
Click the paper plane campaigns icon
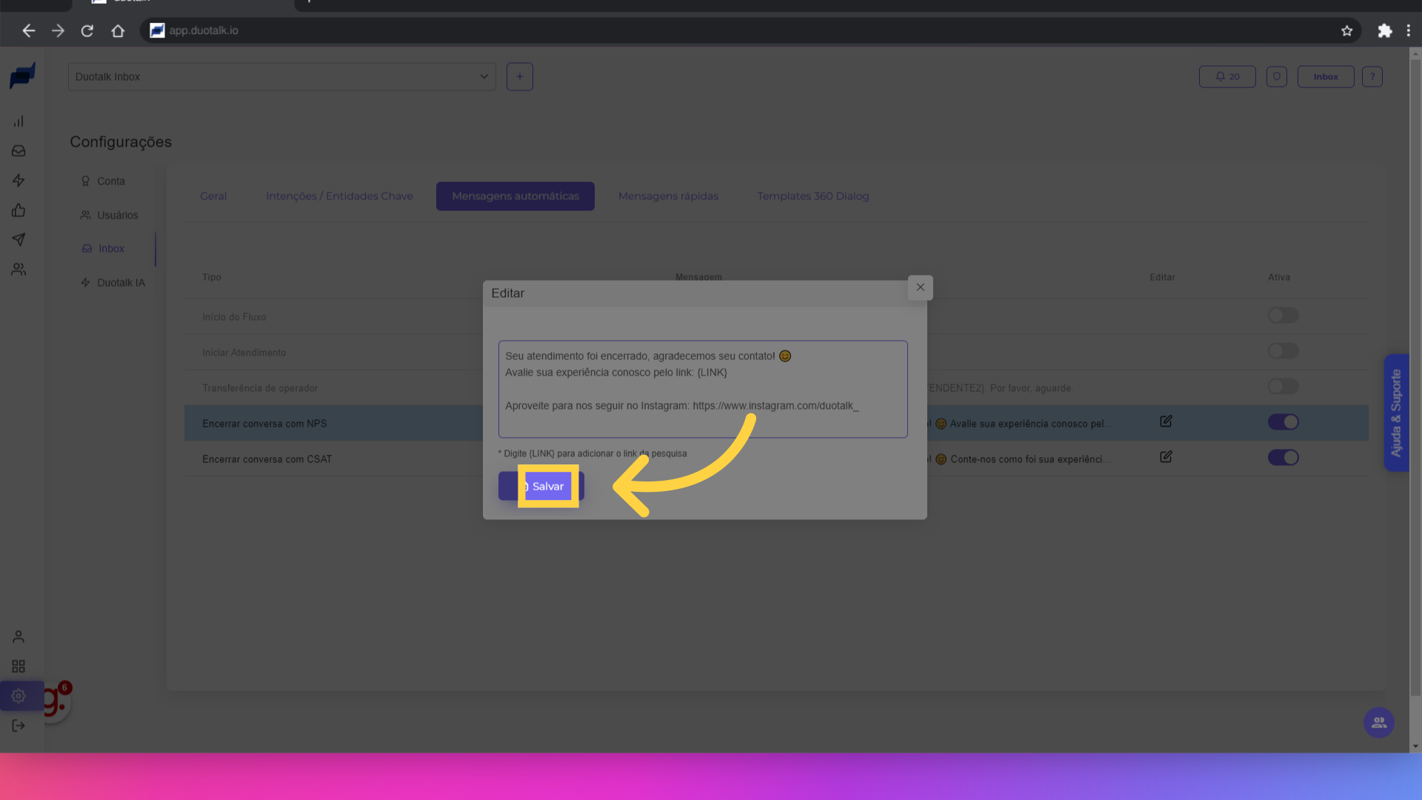pos(19,240)
